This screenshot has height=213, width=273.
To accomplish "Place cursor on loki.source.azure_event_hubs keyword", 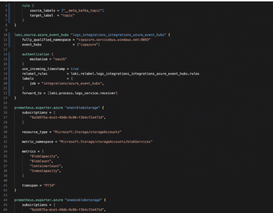I will pos(41,35).
